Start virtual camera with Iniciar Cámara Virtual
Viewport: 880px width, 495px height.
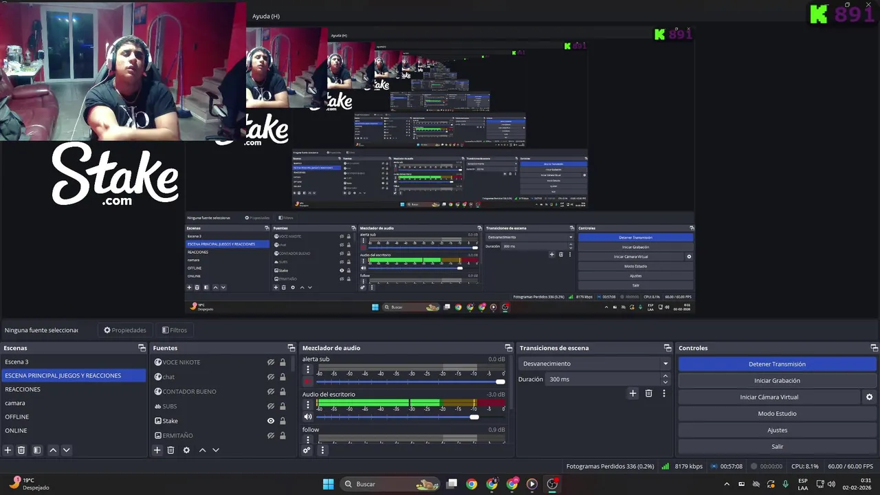click(x=769, y=397)
